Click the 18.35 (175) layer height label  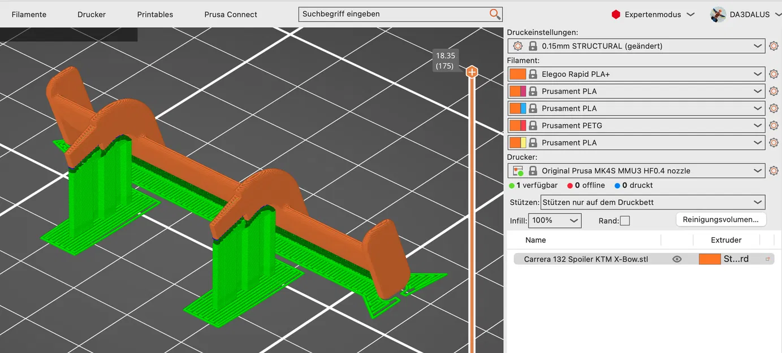tap(445, 60)
